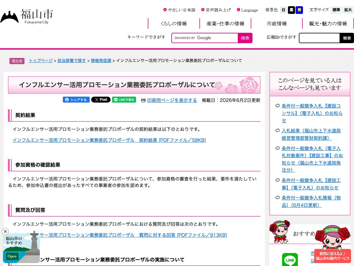Viewport: 354px width, 266px height.
Task: Open 観光・魅力の情報 menu
Action: (x=328, y=24)
